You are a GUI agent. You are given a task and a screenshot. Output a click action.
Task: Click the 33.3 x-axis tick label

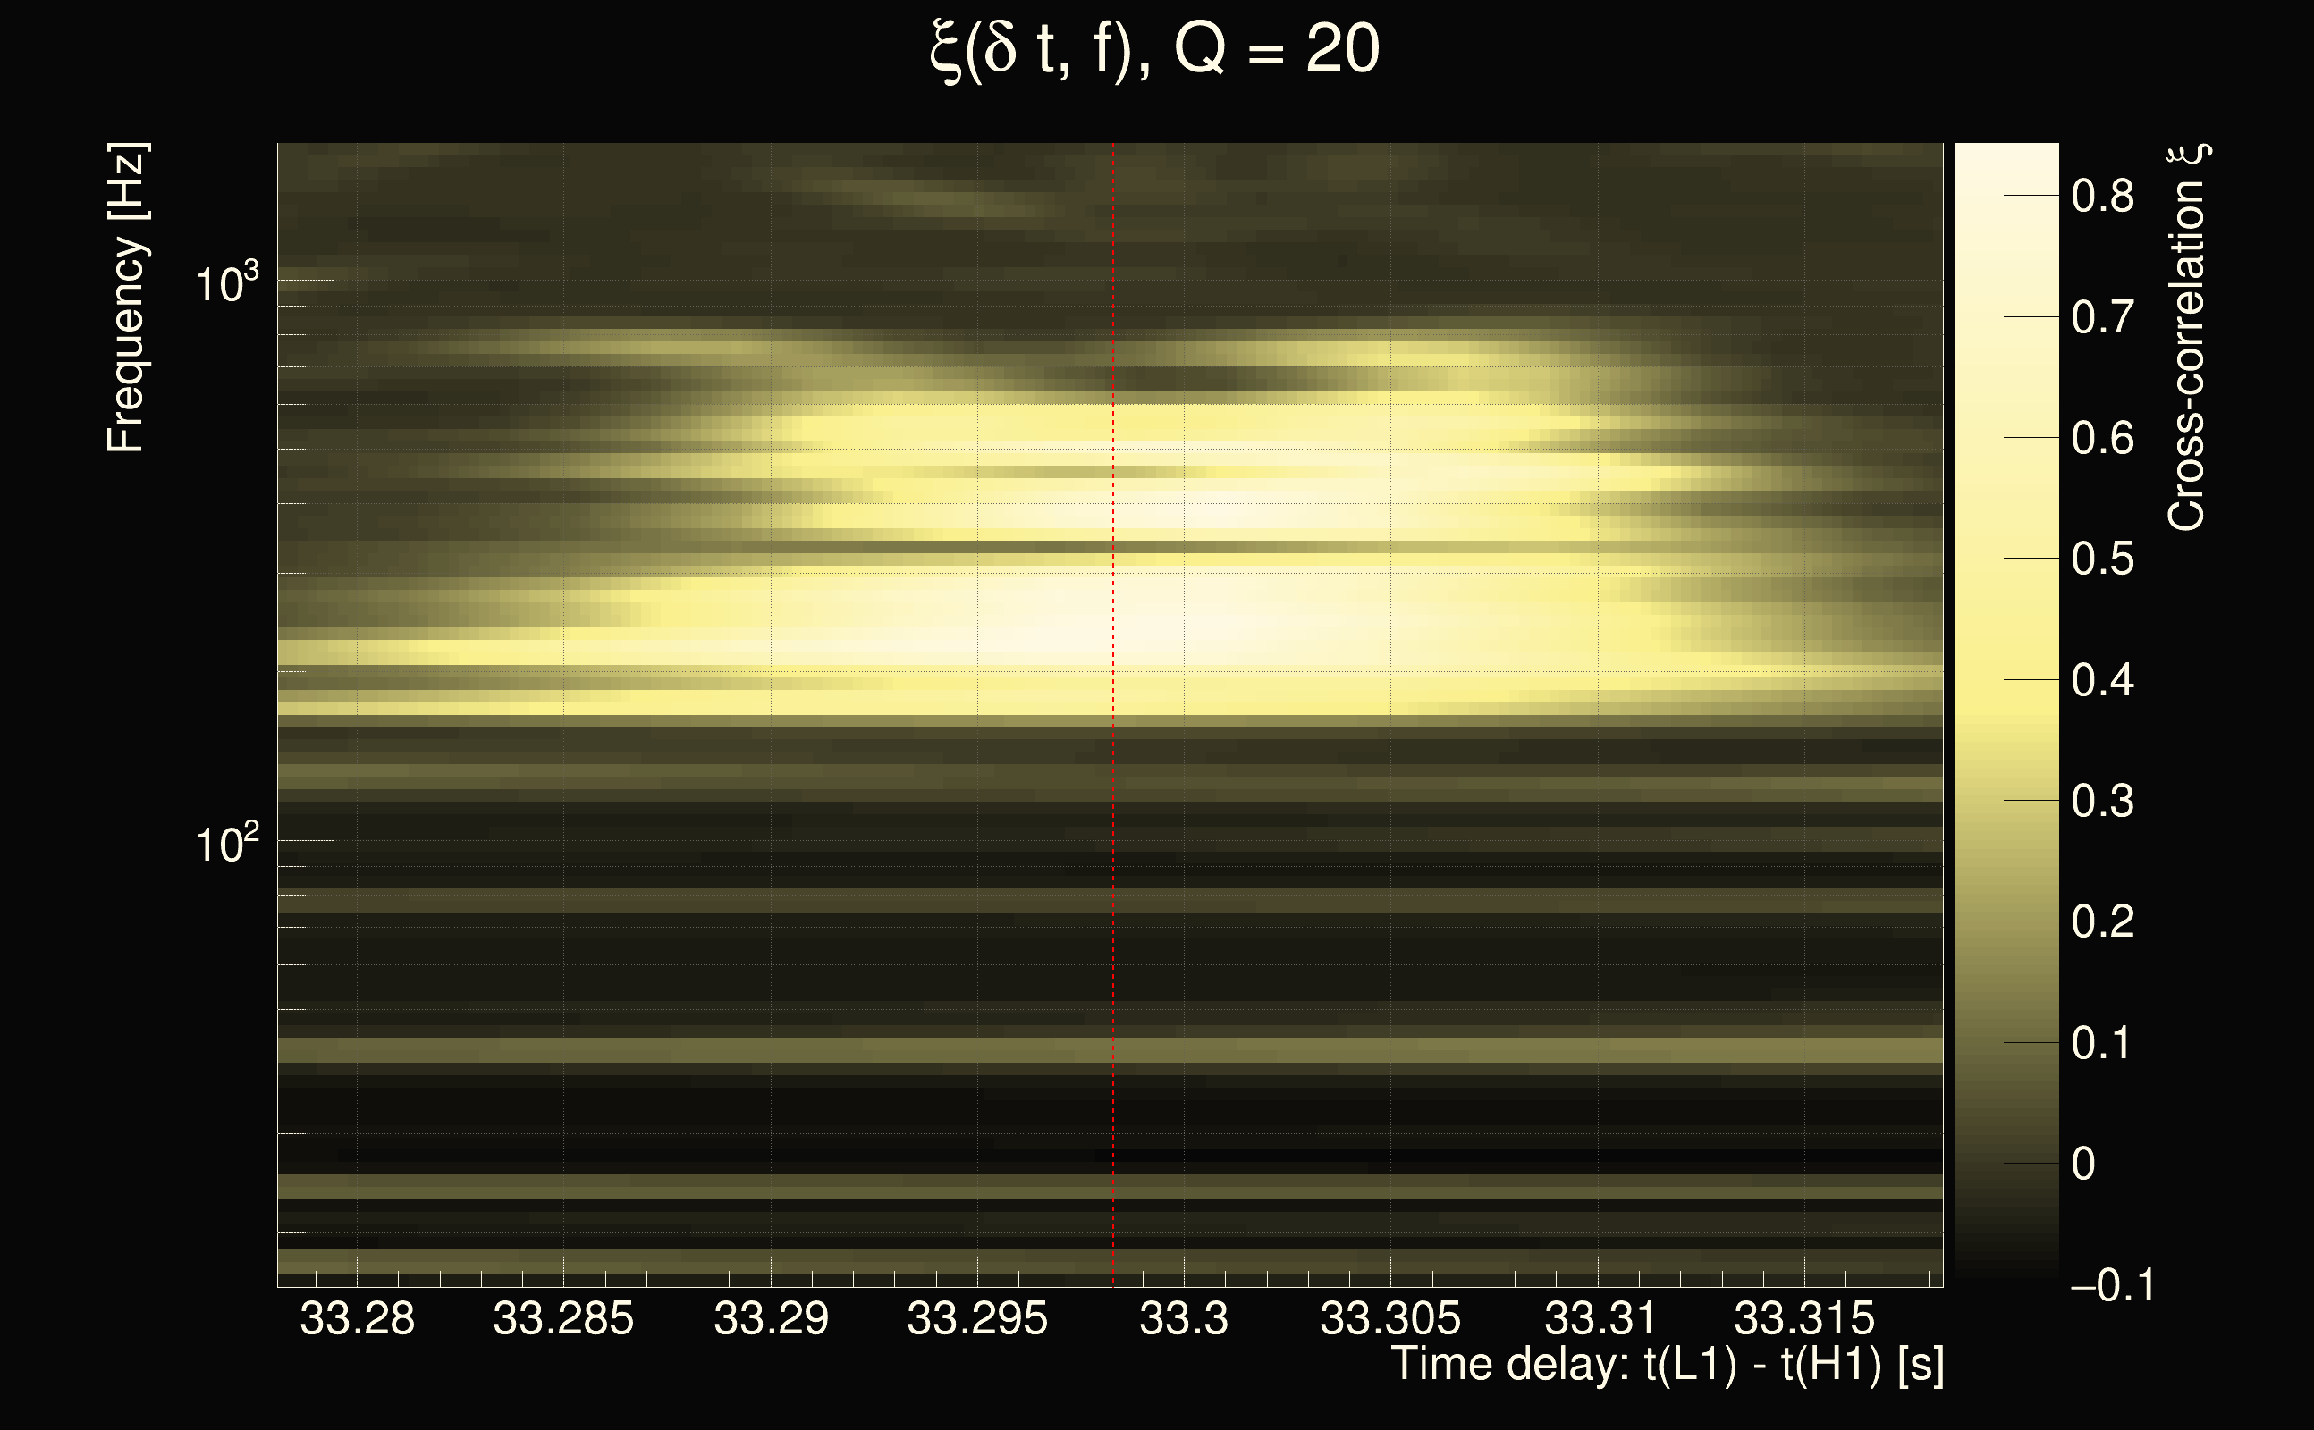tap(1184, 1318)
